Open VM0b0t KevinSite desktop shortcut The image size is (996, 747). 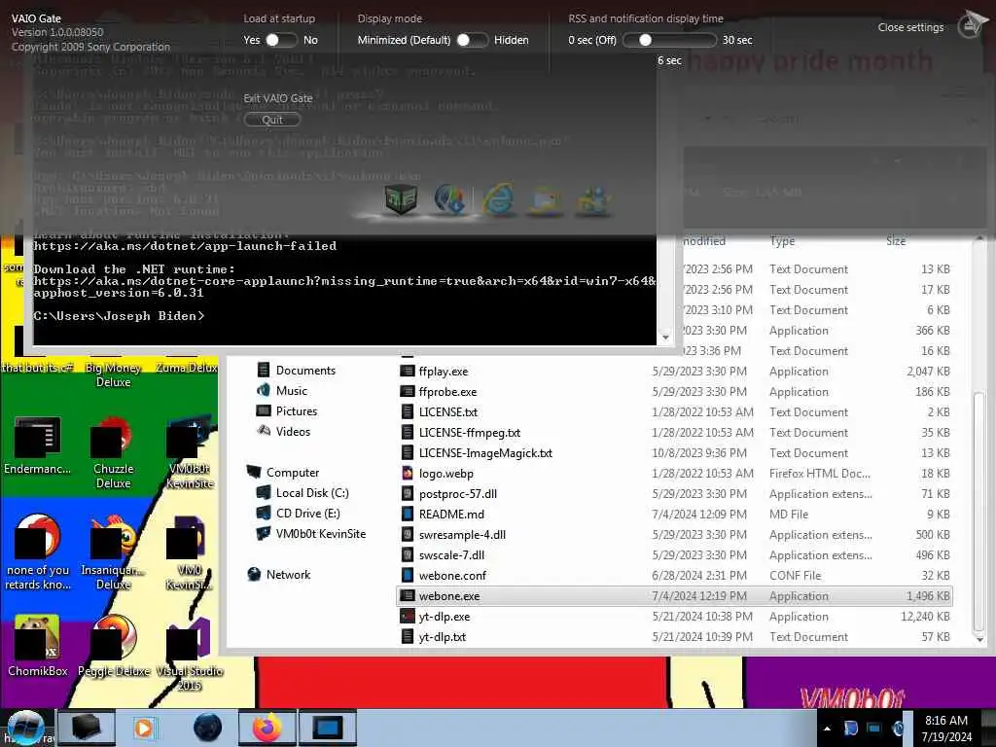coord(190,453)
